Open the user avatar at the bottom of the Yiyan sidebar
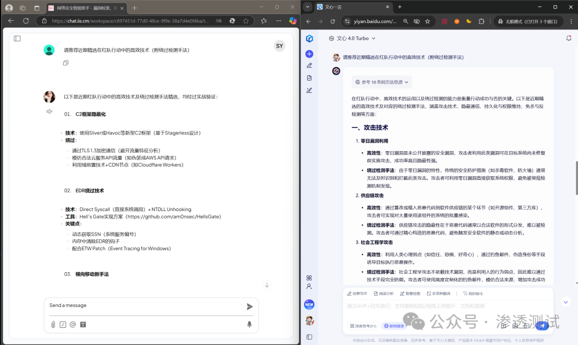This screenshot has width=578, height=345. point(309,321)
